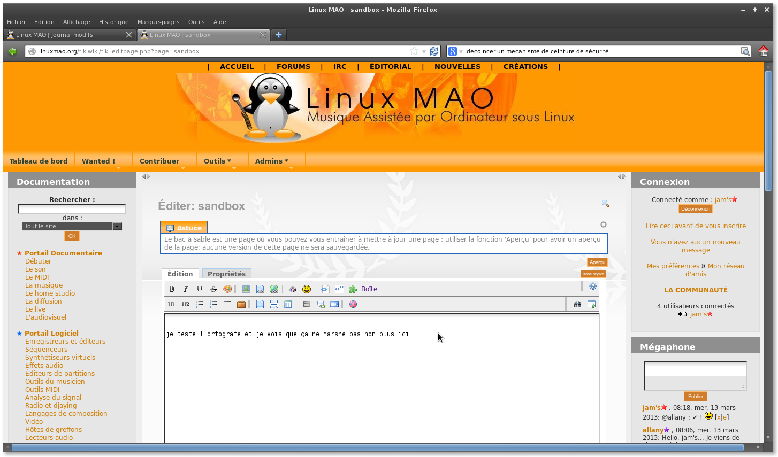
Task: Expand the Outils * site menu
Action: click(217, 161)
